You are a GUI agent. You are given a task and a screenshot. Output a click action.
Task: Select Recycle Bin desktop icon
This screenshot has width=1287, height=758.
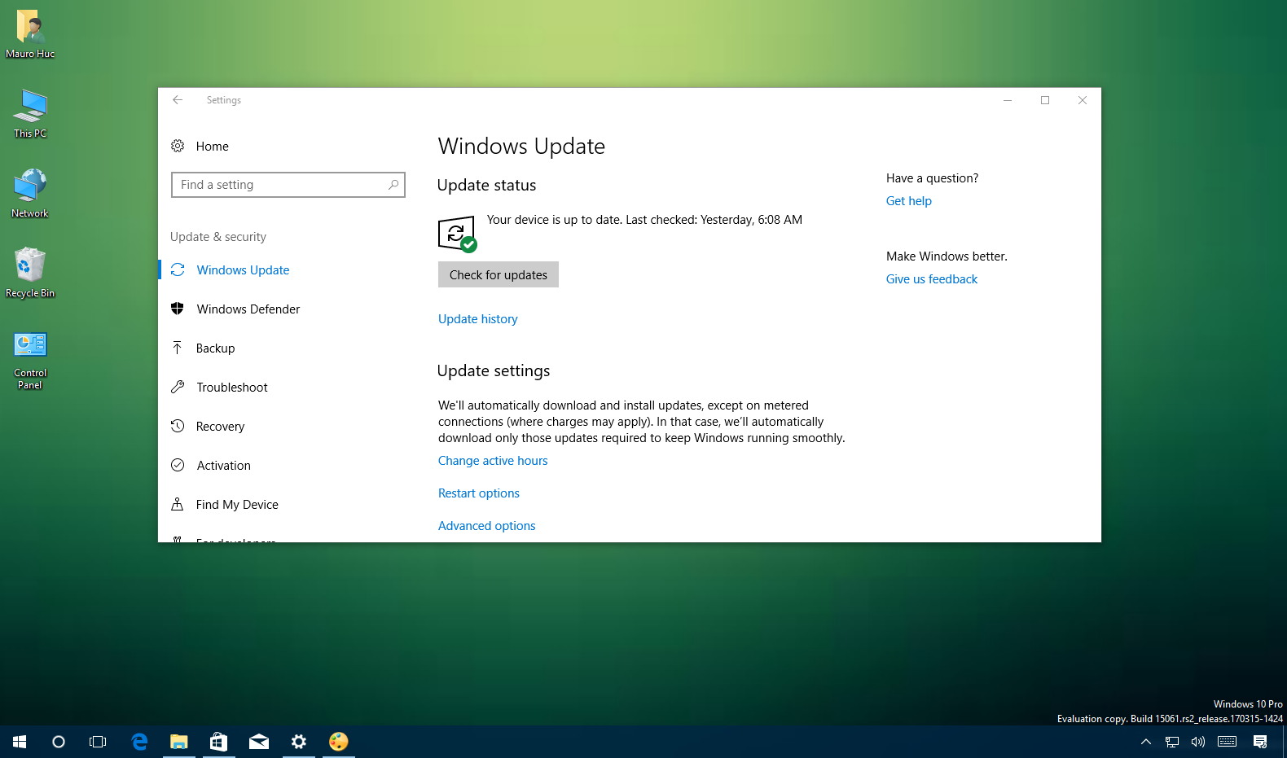[30, 274]
